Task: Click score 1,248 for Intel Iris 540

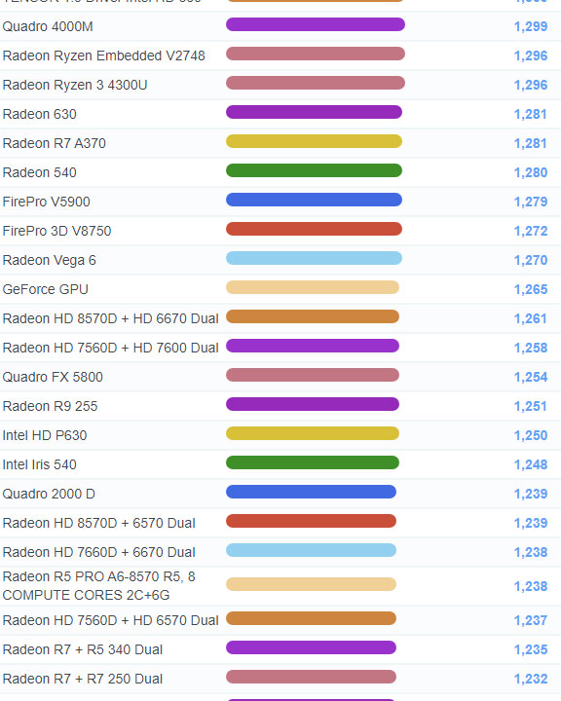Action: click(531, 465)
